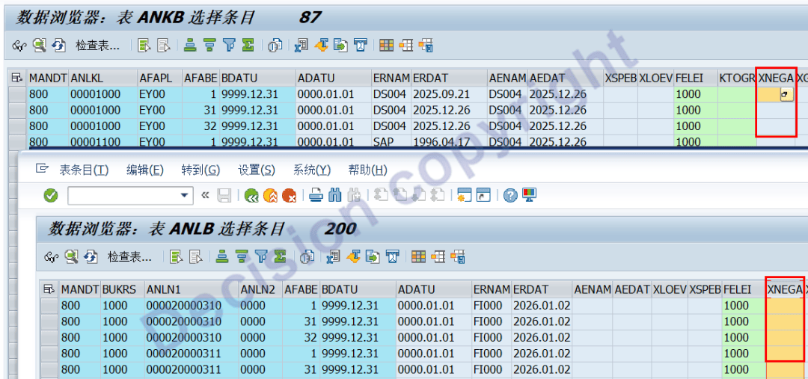
Task: Click the deselect all icon in ANLB toolbar
Action: point(195,256)
